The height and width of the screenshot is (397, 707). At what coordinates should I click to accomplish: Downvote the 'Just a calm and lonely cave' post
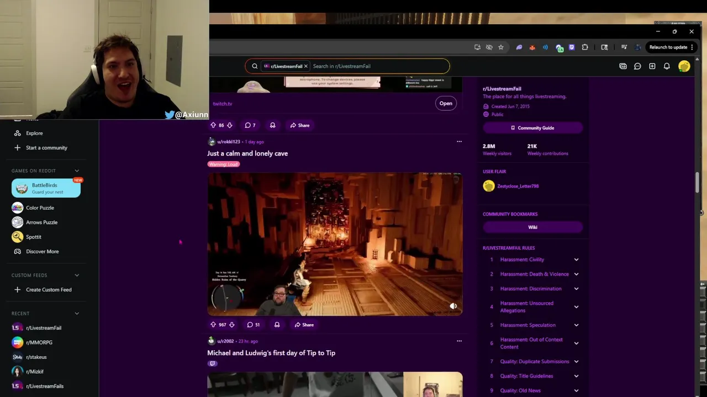click(x=232, y=325)
